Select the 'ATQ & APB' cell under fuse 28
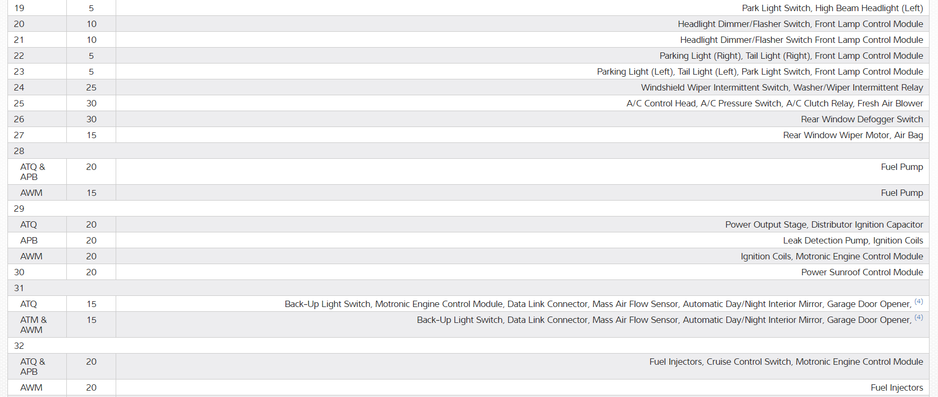Viewport: 938px width, 397px height. click(x=33, y=172)
